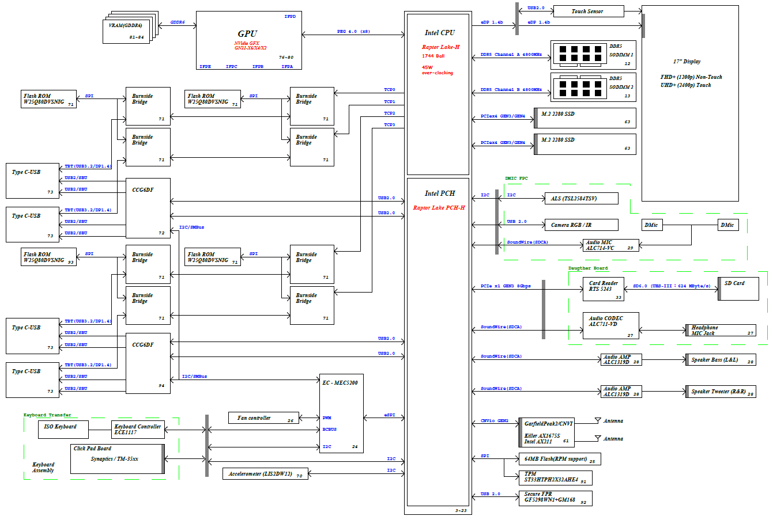The width and height of the screenshot is (773, 516).
Task: Click 'UHD+ (2400p) Touch' display option
Action: coord(686,85)
